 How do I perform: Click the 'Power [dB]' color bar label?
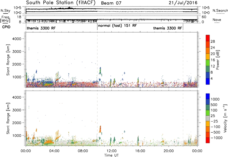(x=217, y=60)
